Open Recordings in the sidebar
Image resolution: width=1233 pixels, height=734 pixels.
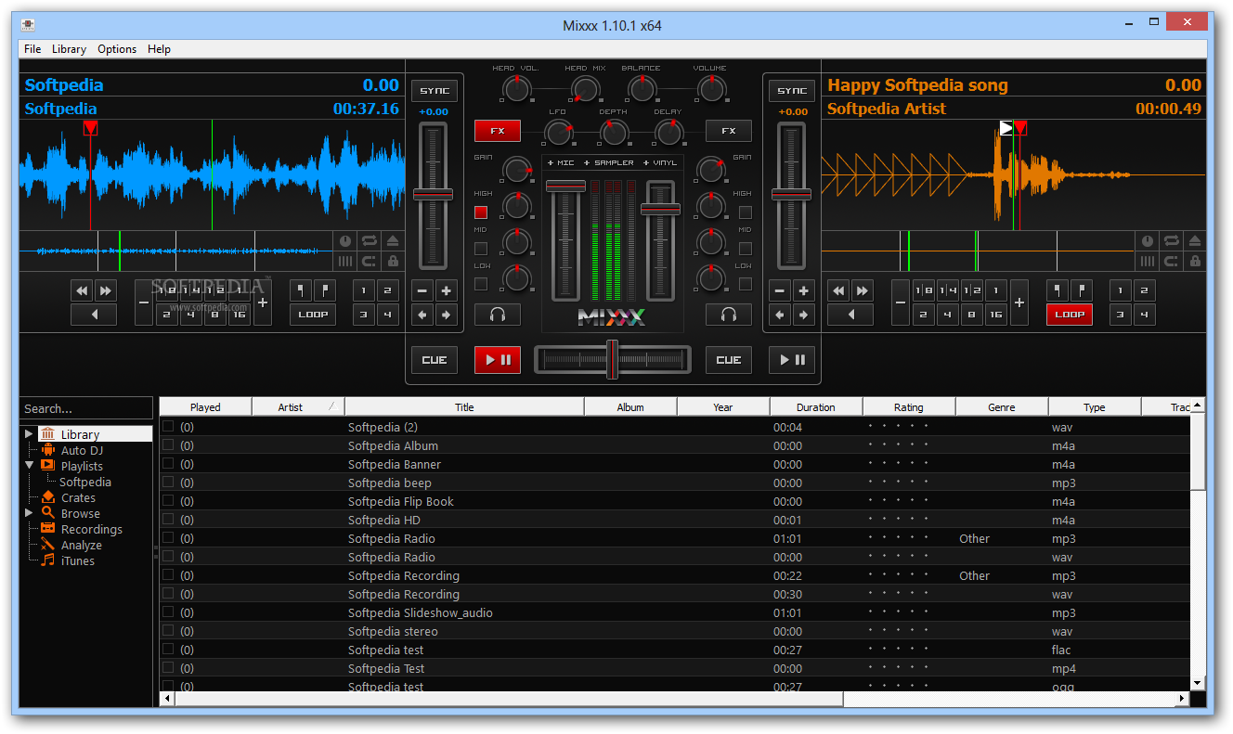91,529
